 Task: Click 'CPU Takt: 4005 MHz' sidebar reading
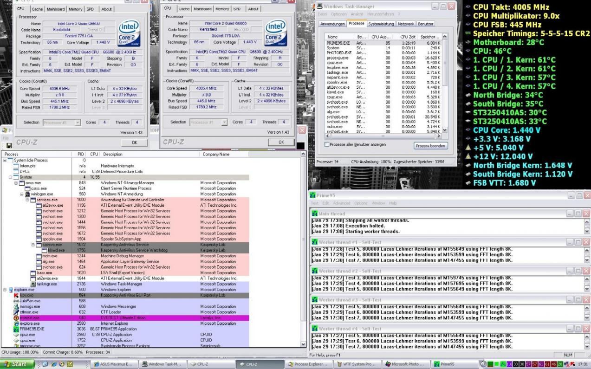(511, 7)
